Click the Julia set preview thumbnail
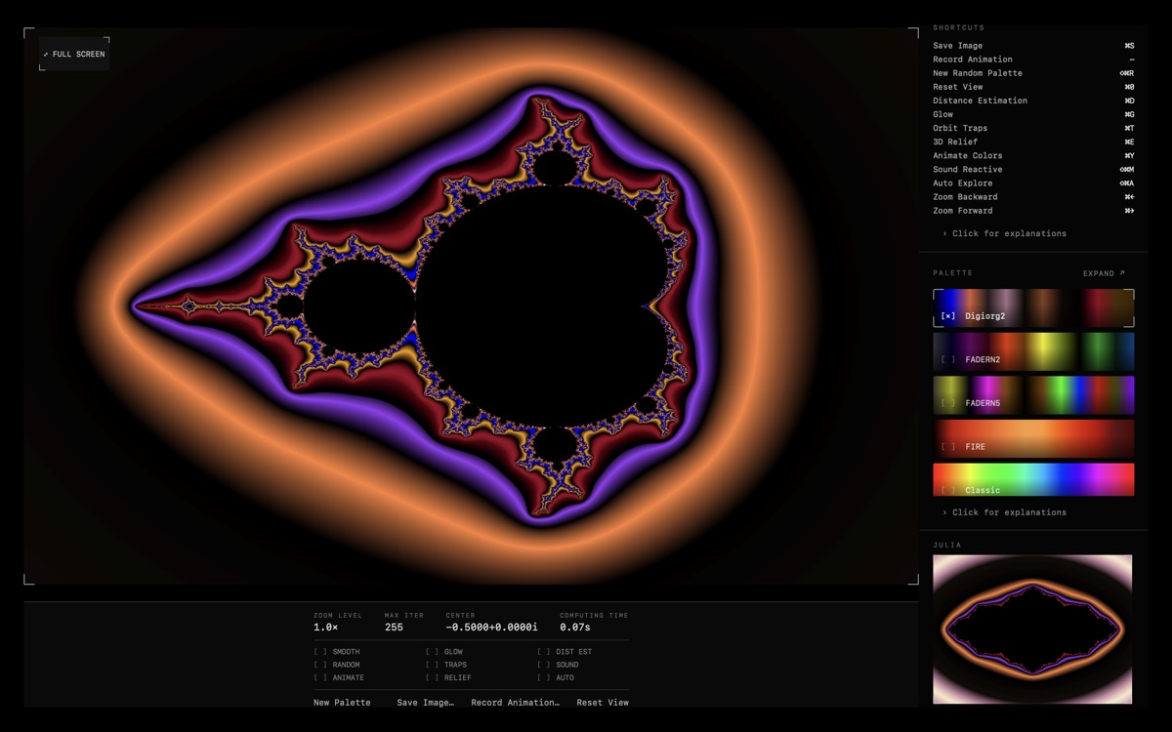1172x732 pixels. (1032, 630)
